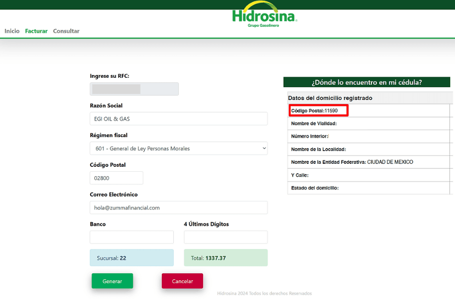455x302 pixels.
Task: Open the Régimen fiscal dropdown
Action: 179,148
